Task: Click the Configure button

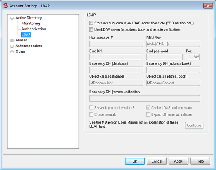Action: 194,125
